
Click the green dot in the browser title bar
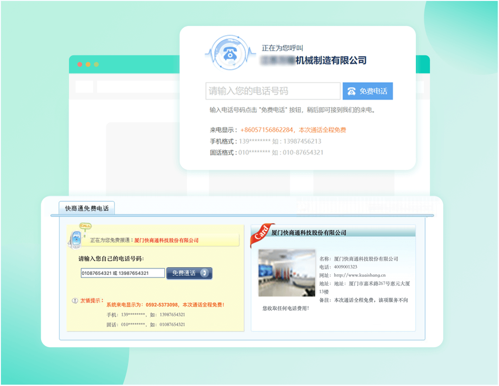point(96,64)
